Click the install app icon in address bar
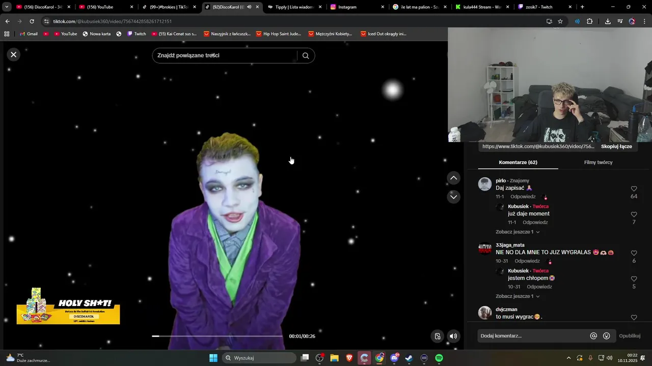This screenshot has width=652, height=366. tap(549, 21)
